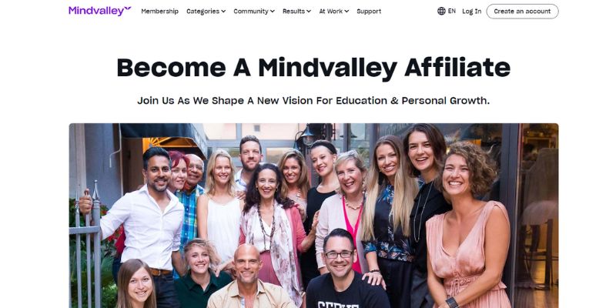Expand the Community dropdown

pos(254,12)
